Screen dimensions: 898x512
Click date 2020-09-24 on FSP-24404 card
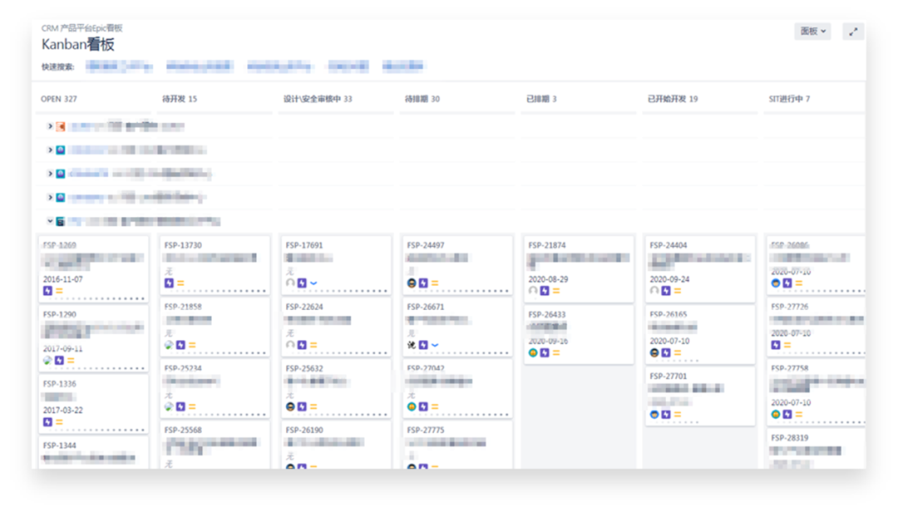pyautogui.click(x=669, y=279)
